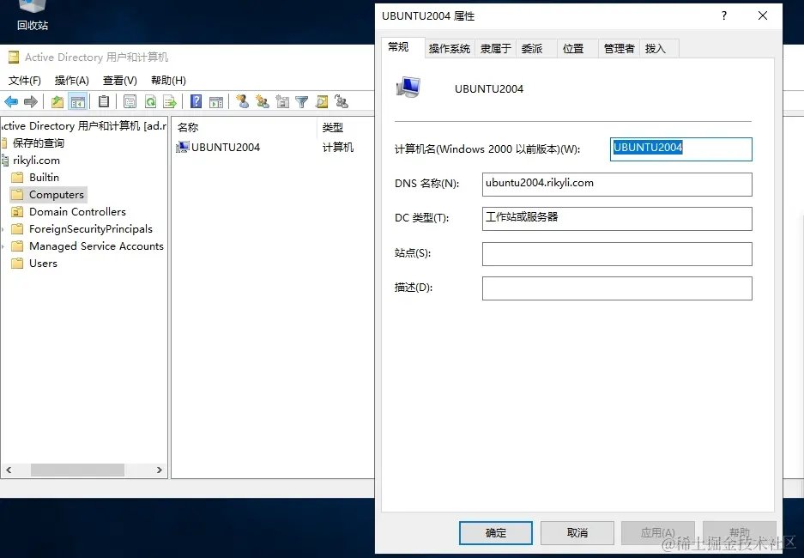Click the Refresh icon on the toolbar

click(150, 100)
